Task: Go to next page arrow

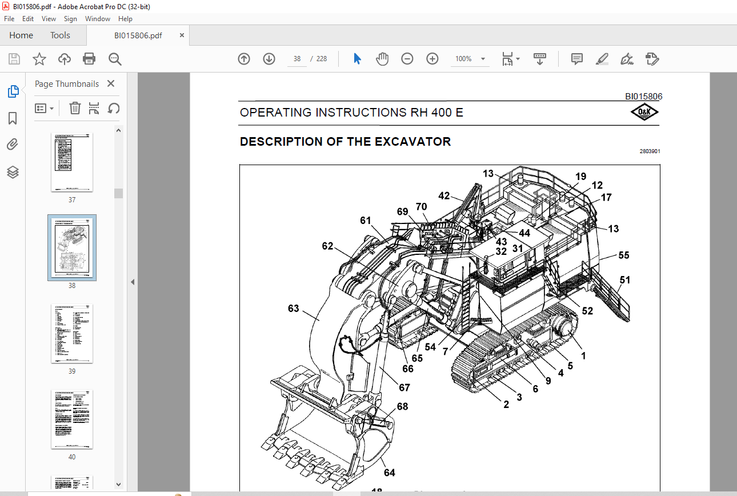Action: (x=269, y=59)
